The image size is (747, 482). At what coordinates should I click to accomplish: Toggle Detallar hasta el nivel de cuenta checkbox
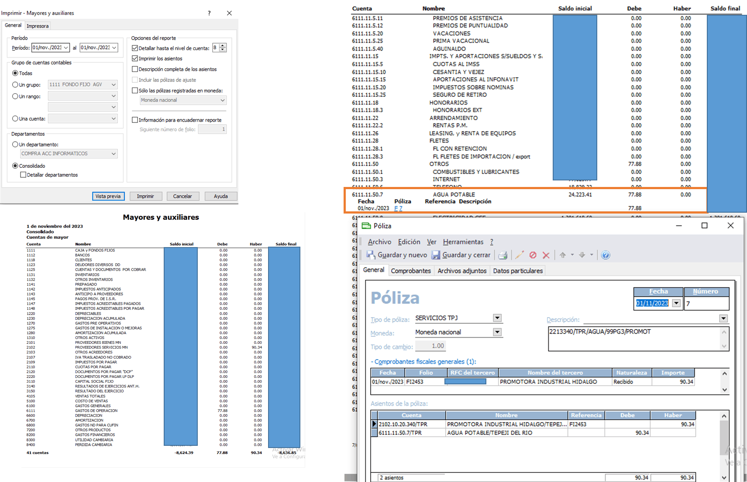(135, 48)
